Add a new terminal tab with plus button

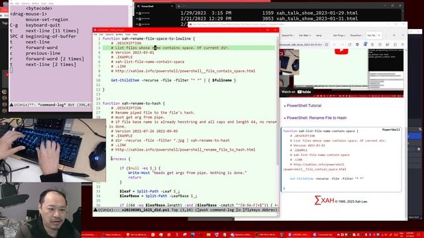click(x=179, y=6)
